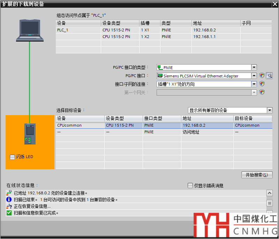Click the blue info scan finished icon

pyautogui.click(x=9, y=200)
